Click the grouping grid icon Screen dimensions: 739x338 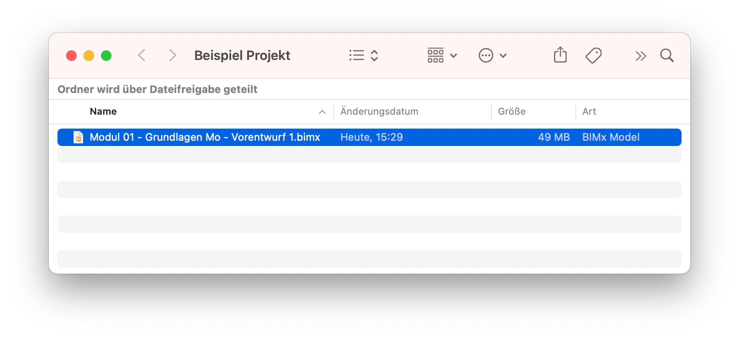(x=435, y=56)
